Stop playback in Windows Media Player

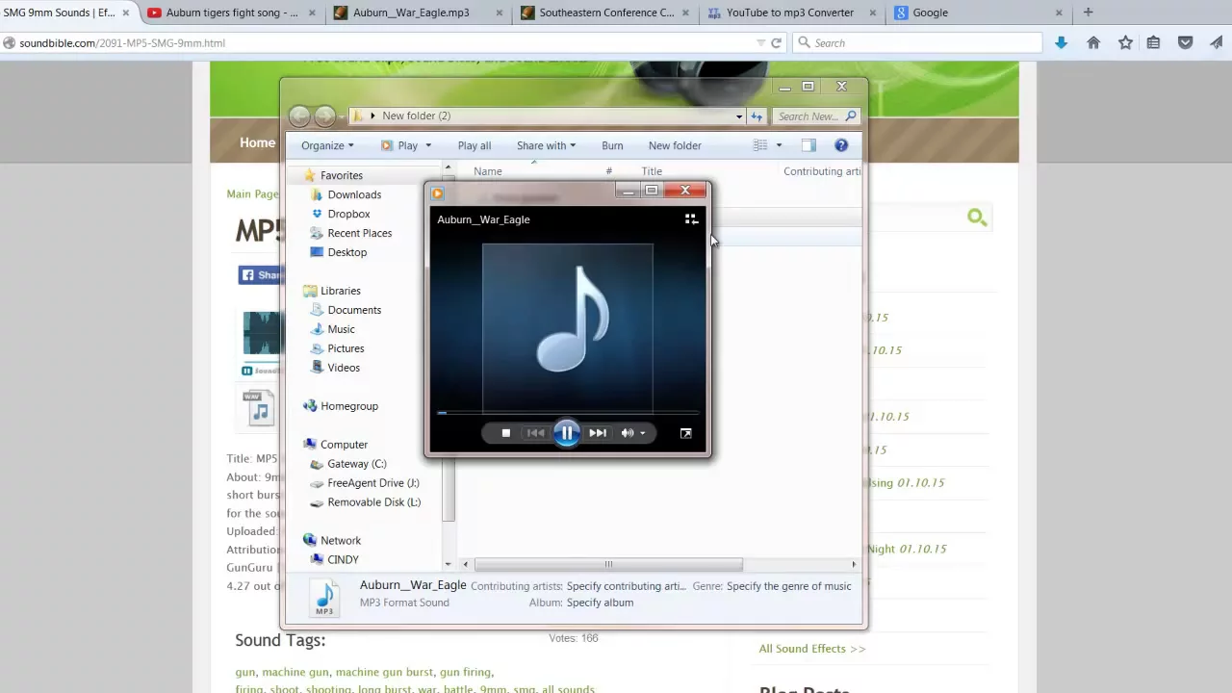click(505, 433)
